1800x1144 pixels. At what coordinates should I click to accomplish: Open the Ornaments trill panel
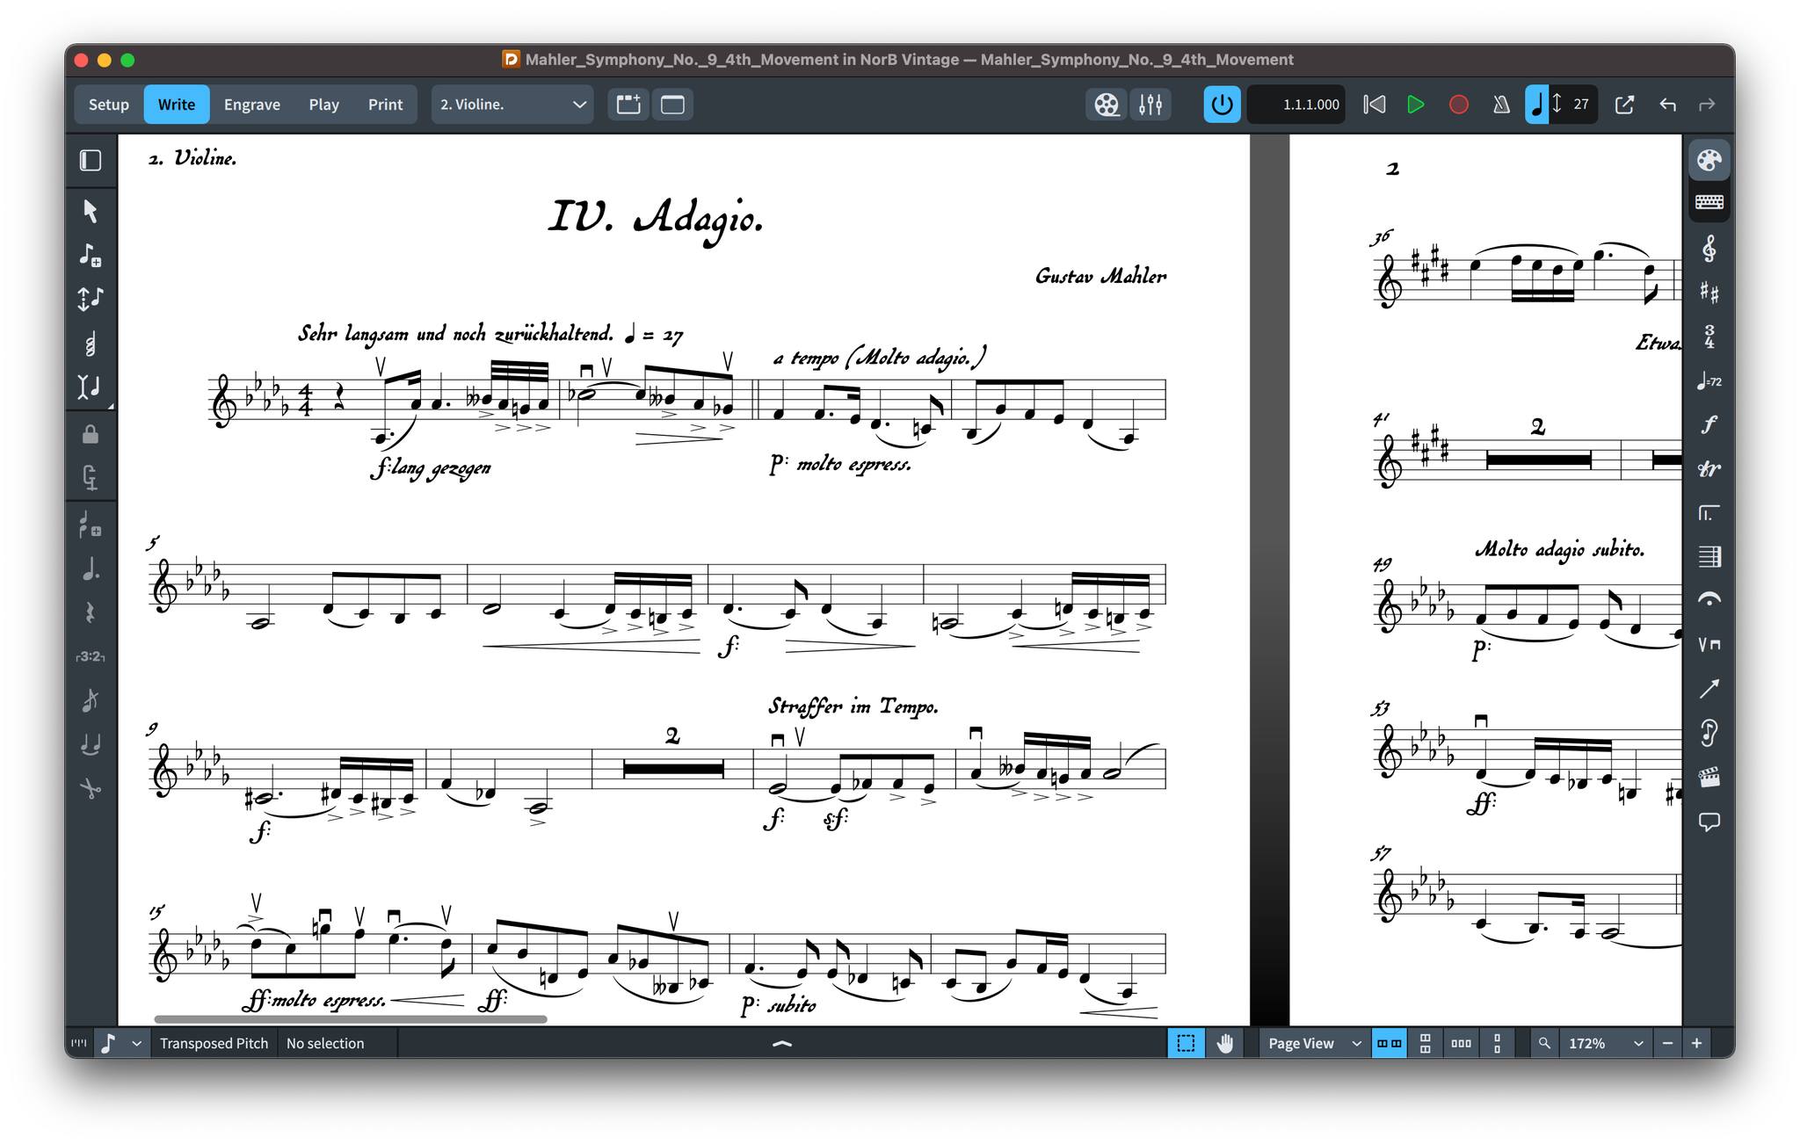pyautogui.click(x=1709, y=469)
